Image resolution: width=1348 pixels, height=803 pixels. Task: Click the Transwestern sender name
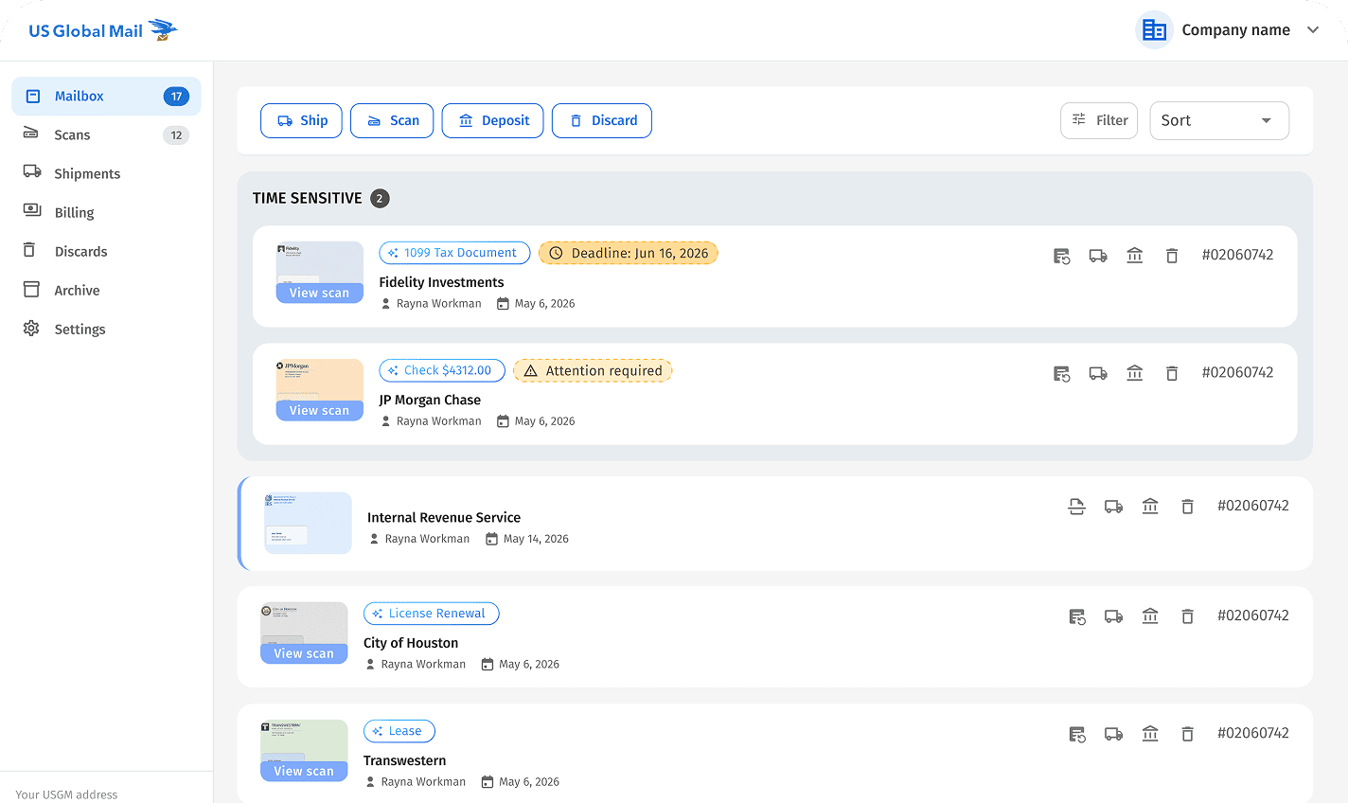point(405,760)
